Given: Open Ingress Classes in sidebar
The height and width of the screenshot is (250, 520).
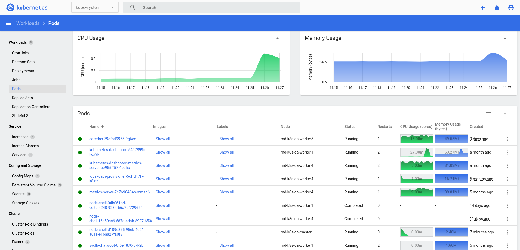Looking at the screenshot, I should 25,146.
